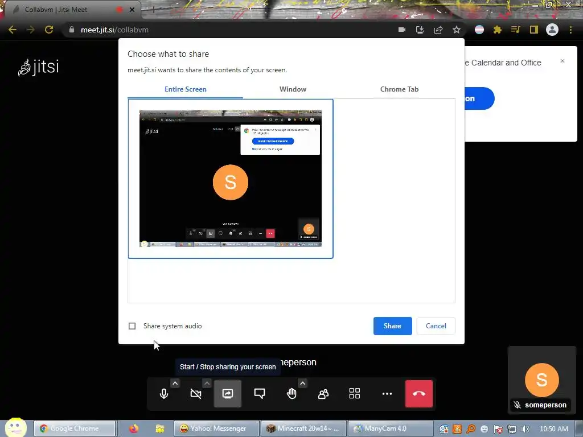
Task: Open the Chrome three-dot menu
Action: click(570, 30)
